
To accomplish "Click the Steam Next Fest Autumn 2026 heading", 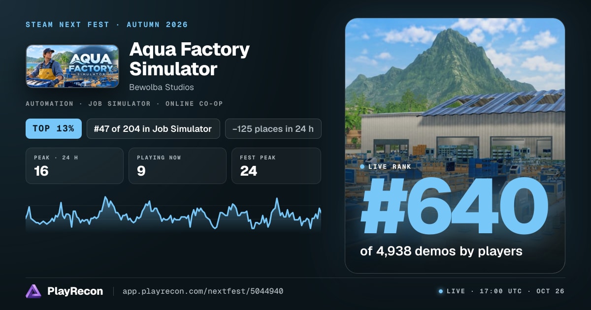I will [x=107, y=25].
